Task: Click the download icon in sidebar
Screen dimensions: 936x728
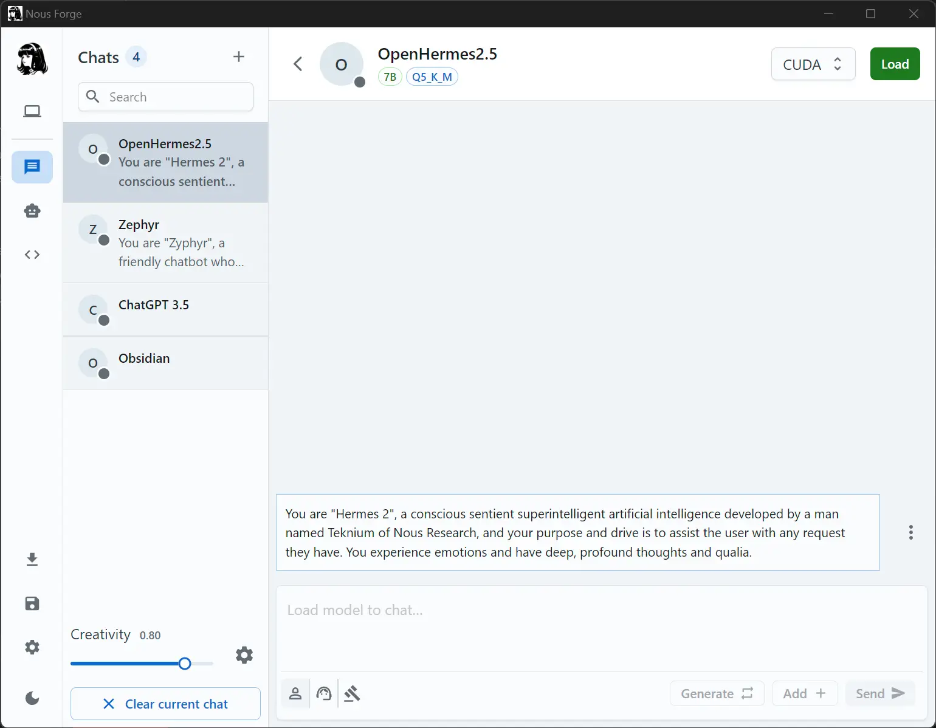Action: click(32, 559)
